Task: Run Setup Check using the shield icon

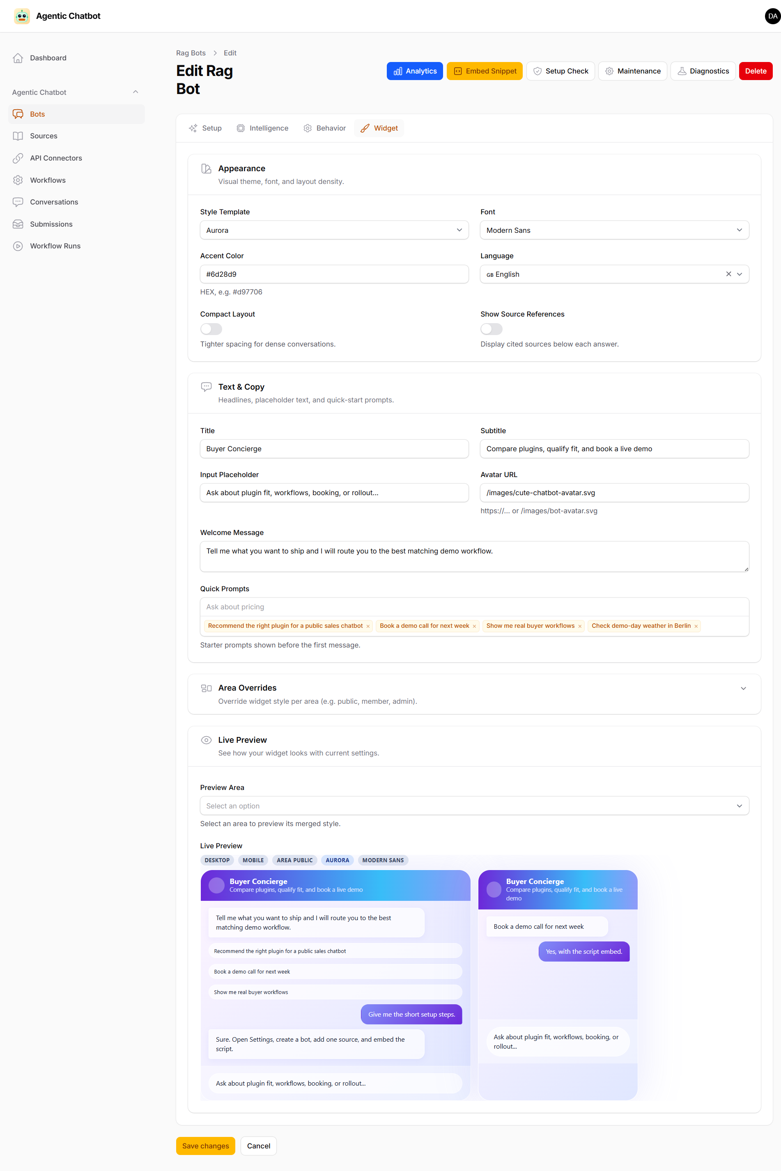Action: [538, 71]
